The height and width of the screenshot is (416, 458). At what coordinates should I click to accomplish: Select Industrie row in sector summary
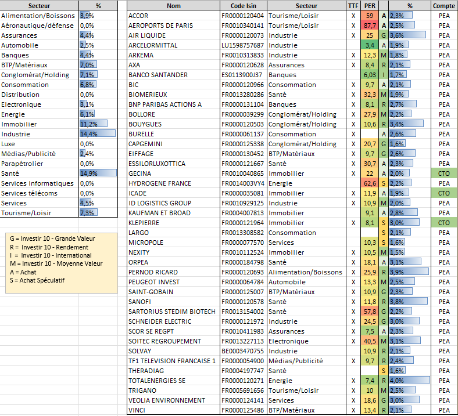[x=59, y=134]
